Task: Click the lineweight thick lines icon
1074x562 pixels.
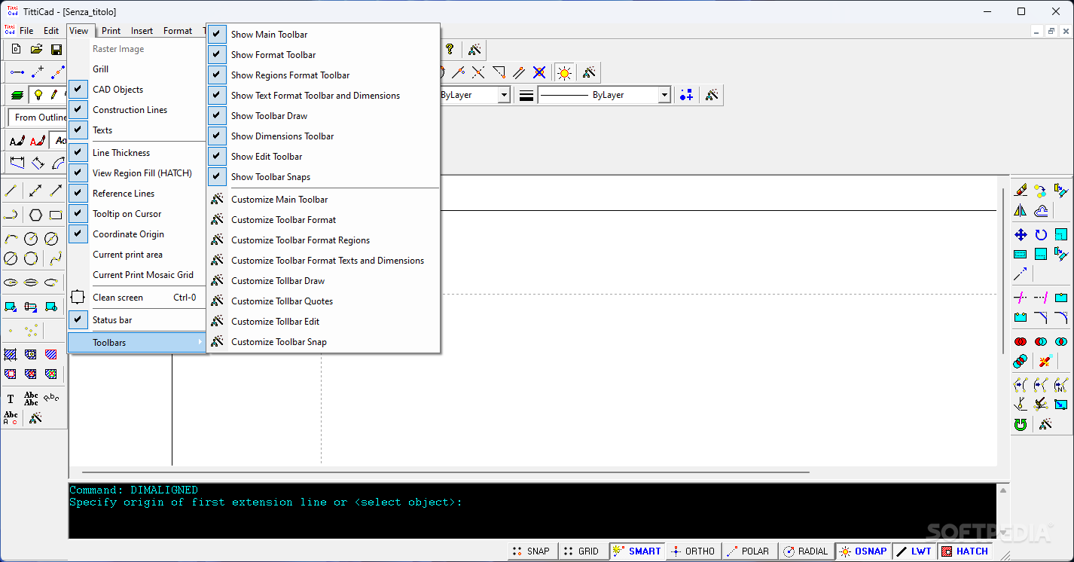Action: pos(526,95)
